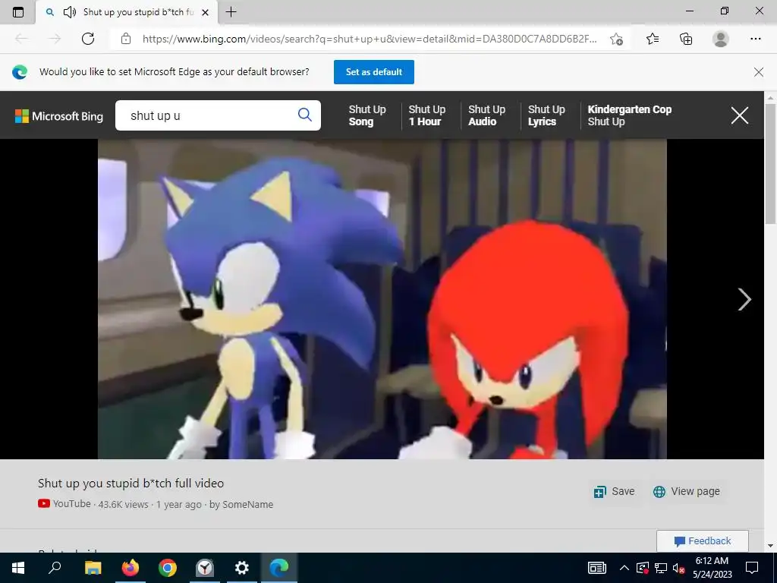
Task: Open File Explorer from taskbar
Action: [93, 568]
